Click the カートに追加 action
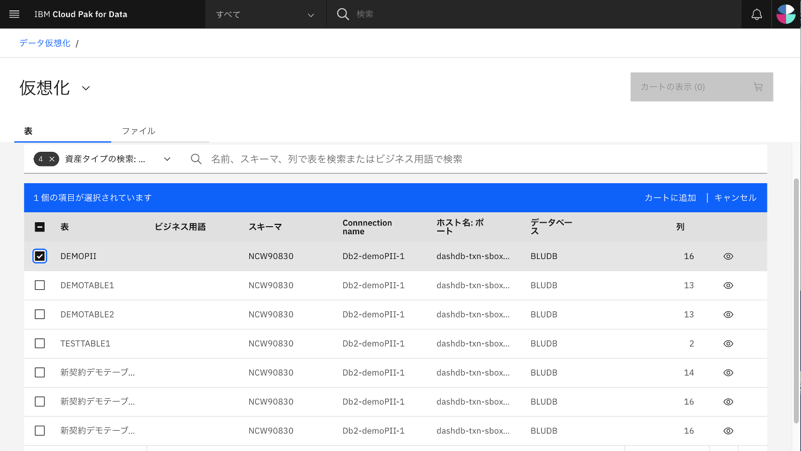The image size is (801, 451). pyautogui.click(x=670, y=197)
